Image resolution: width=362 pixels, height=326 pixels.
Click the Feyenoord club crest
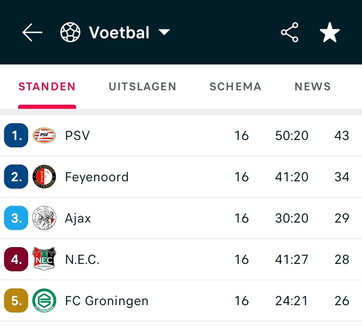coord(44,177)
